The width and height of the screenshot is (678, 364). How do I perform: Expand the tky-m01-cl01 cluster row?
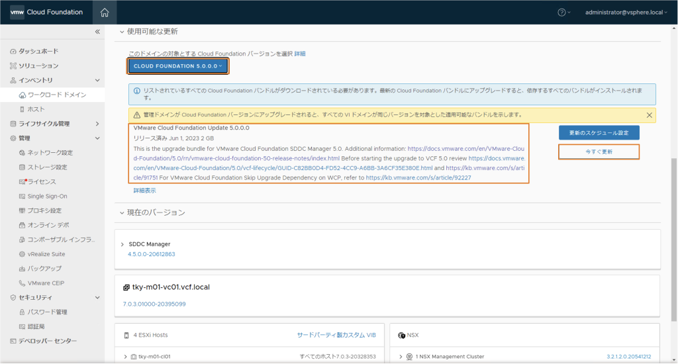125,357
